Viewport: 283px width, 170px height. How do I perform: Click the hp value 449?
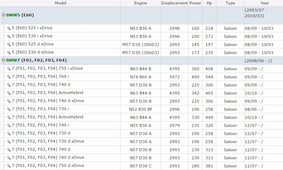tap(209, 117)
